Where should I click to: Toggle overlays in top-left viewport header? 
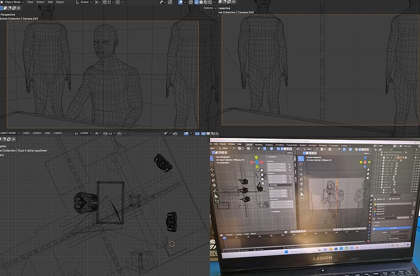[x=180, y=2]
